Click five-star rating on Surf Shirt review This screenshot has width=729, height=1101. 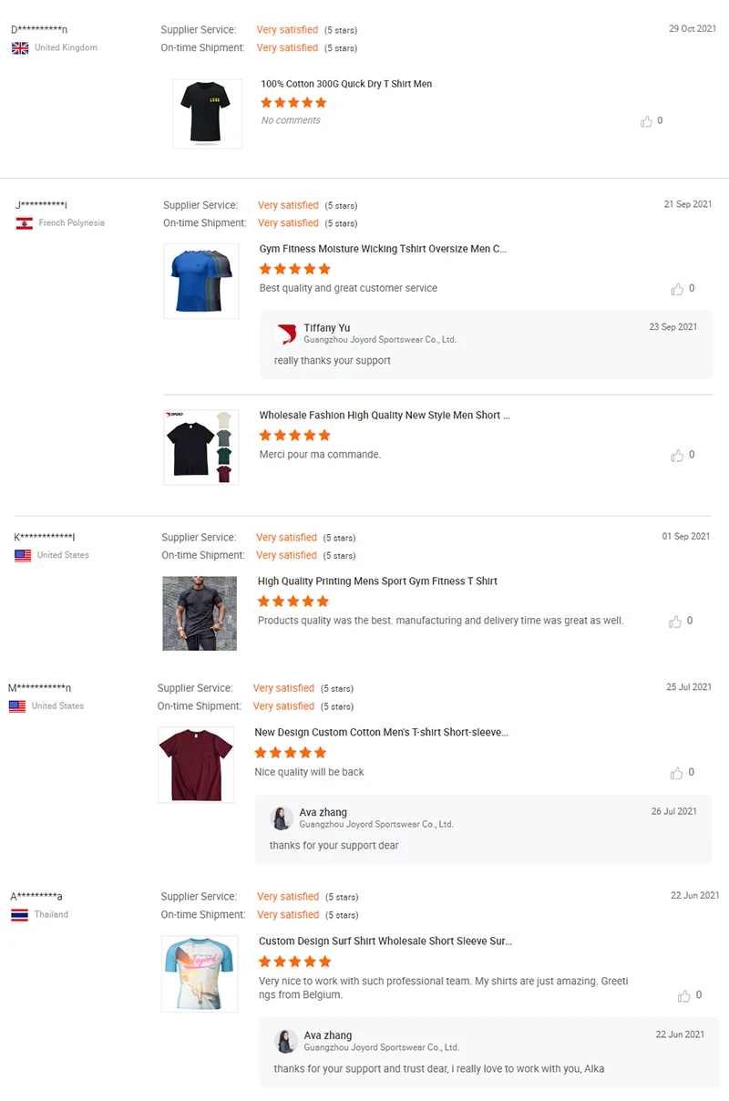pyautogui.click(x=294, y=962)
